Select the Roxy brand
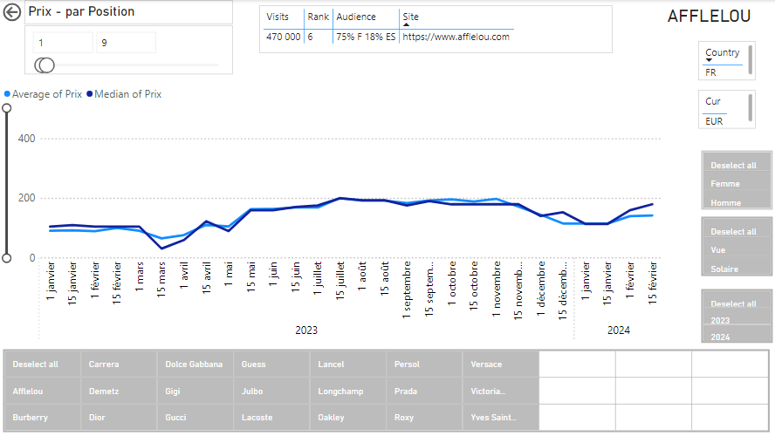This screenshot has width=775, height=436. click(x=424, y=417)
